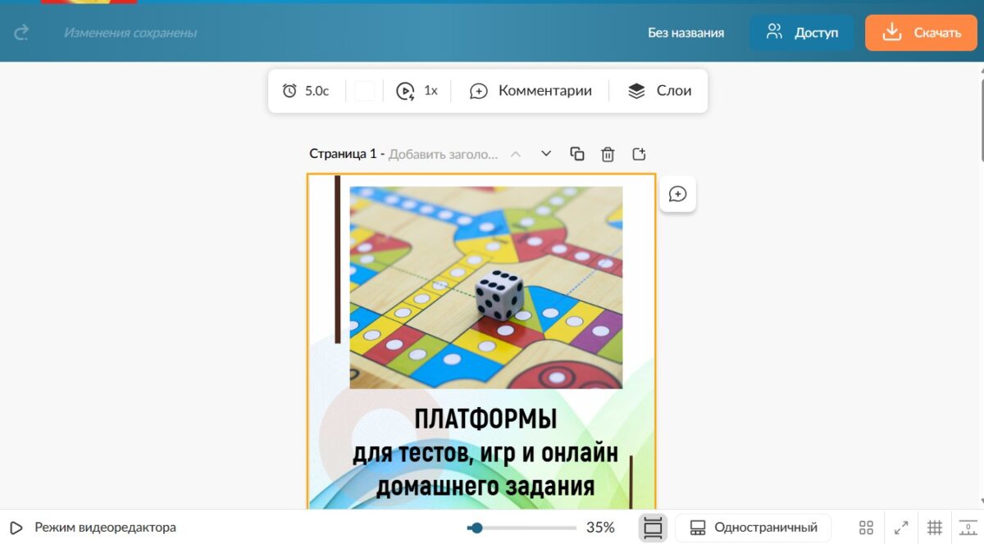Open the white background color swatch
984x544 pixels.
coord(365,91)
